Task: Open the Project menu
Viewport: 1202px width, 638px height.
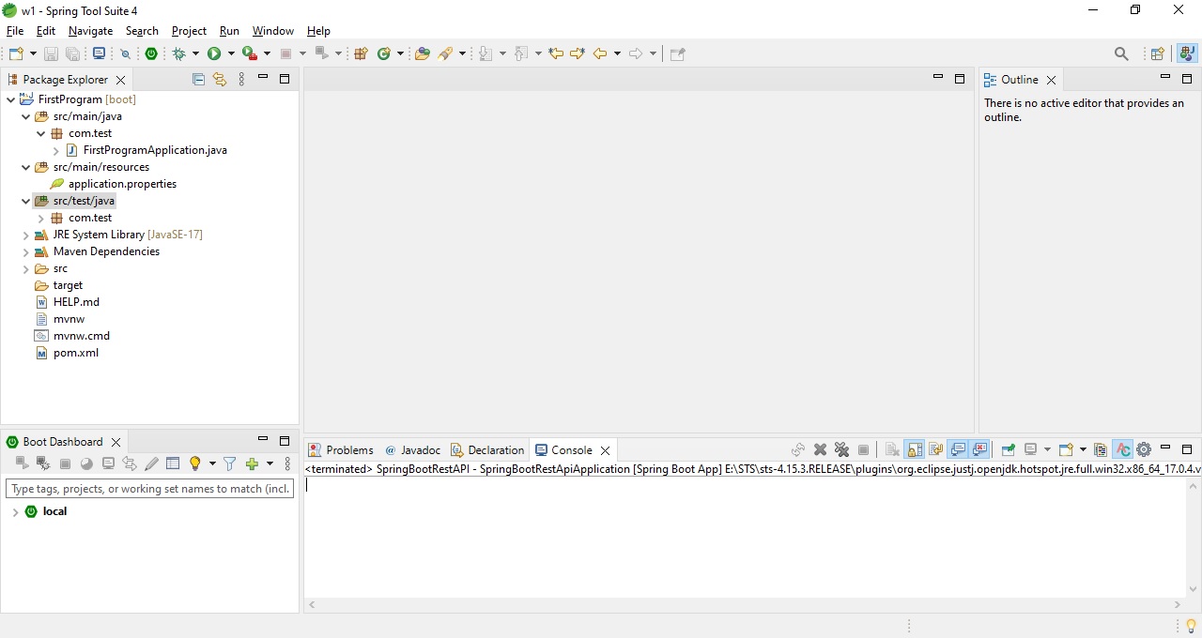Action: pyautogui.click(x=189, y=31)
